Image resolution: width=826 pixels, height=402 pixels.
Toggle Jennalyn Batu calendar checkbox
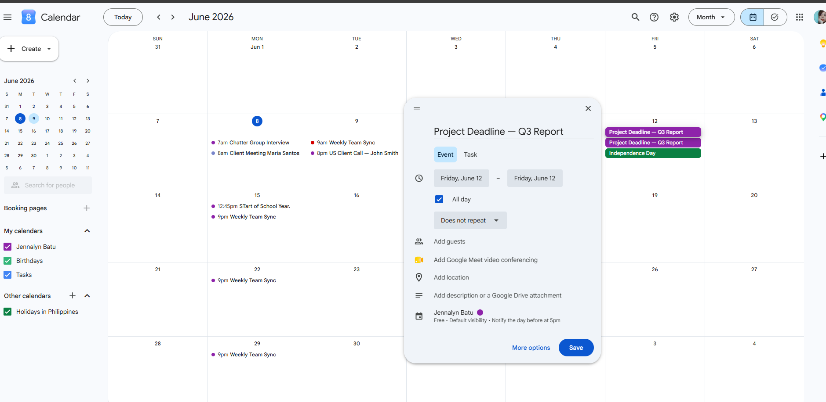coord(7,247)
